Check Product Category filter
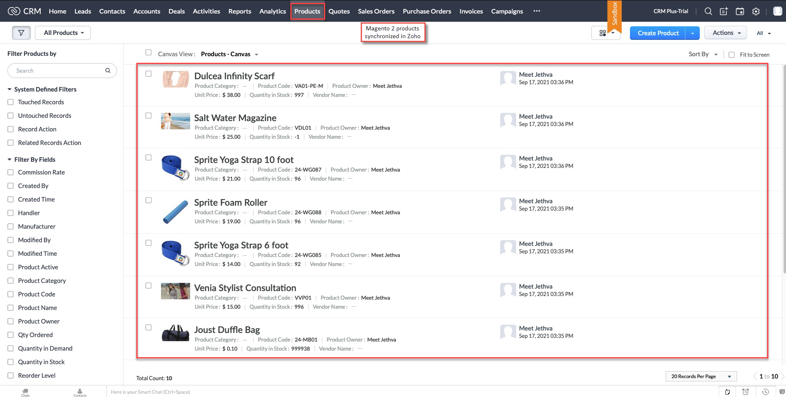The height and width of the screenshot is (397, 786). coord(11,281)
